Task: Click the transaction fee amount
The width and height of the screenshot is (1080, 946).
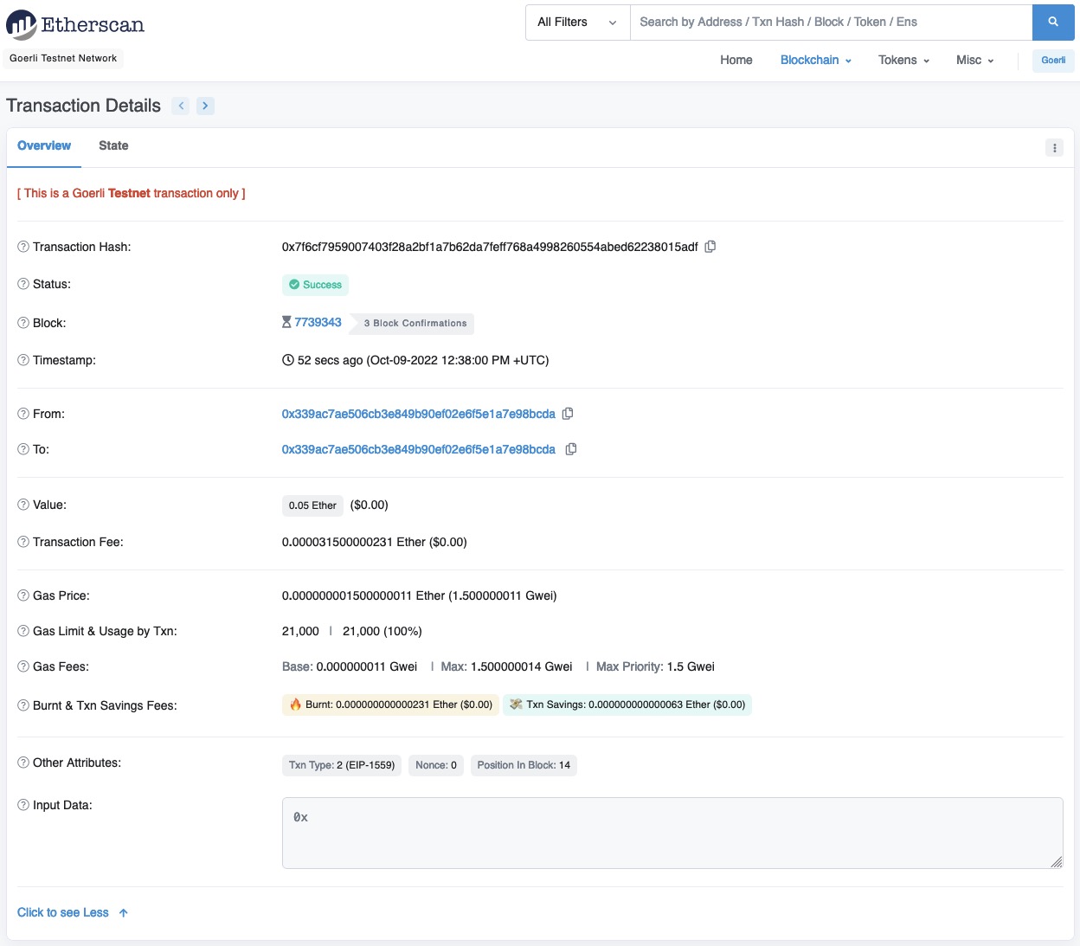Action: [x=375, y=542]
